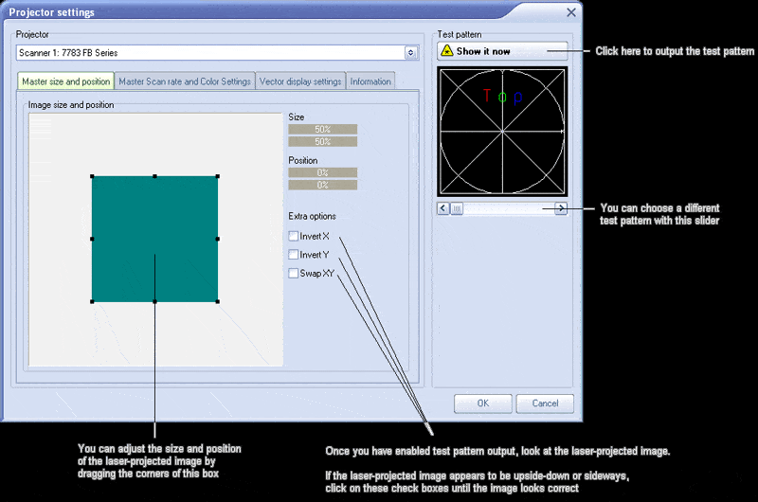Viewport: 758px width, 502px height.
Task: Click the Cancel button
Action: 545,403
